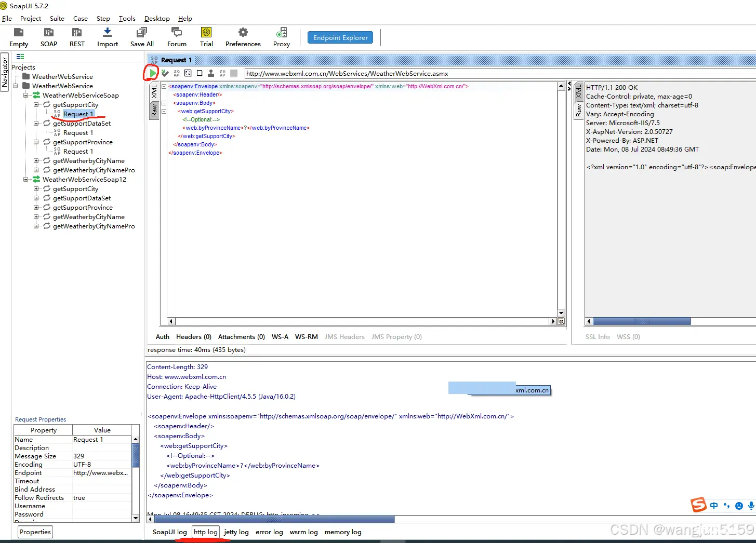
Task: Click the Trial toolbar icon
Action: click(x=206, y=37)
